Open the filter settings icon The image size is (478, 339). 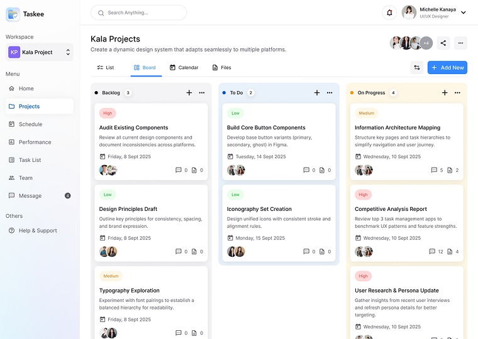(417, 68)
